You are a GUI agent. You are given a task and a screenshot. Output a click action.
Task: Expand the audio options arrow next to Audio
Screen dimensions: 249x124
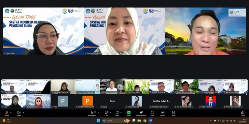pyautogui.click(x=11, y=113)
